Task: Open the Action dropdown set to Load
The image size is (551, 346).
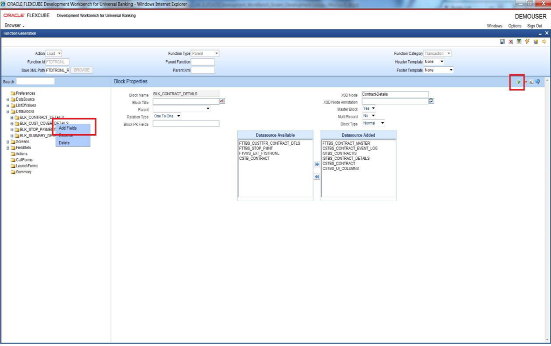Action: [54, 53]
